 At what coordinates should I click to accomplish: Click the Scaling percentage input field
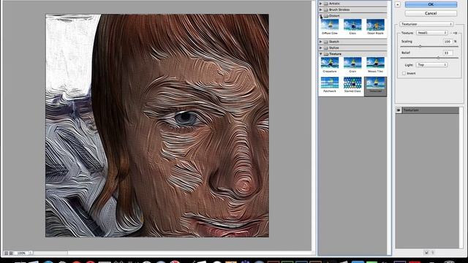[x=448, y=42]
